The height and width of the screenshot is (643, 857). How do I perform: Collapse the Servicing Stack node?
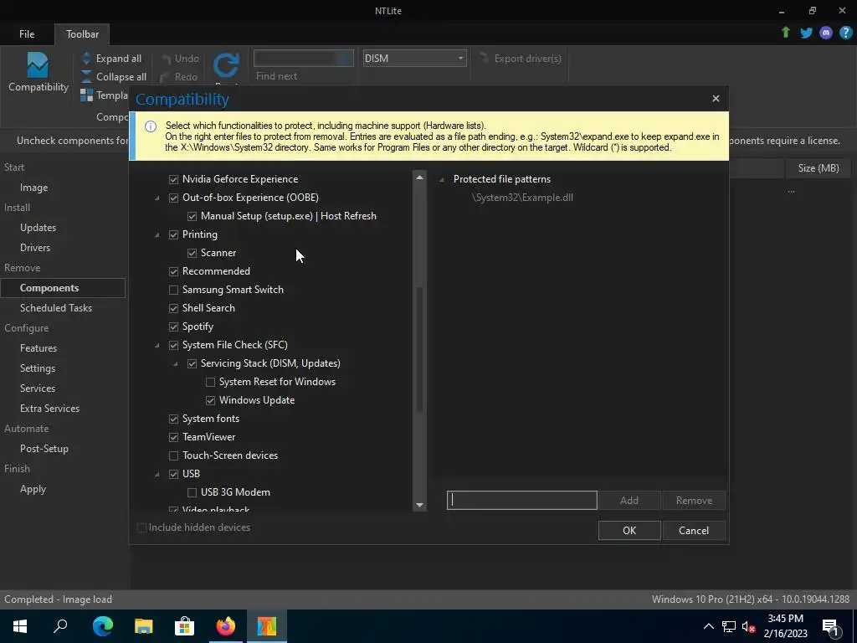point(176,364)
